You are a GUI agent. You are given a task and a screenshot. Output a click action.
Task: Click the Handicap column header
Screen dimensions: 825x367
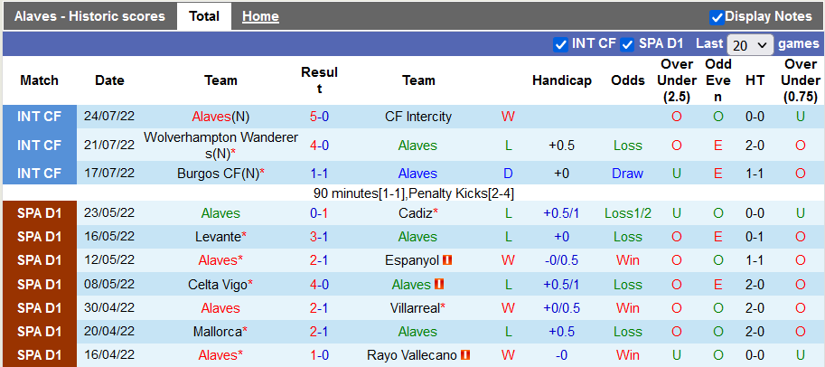click(x=561, y=80)
